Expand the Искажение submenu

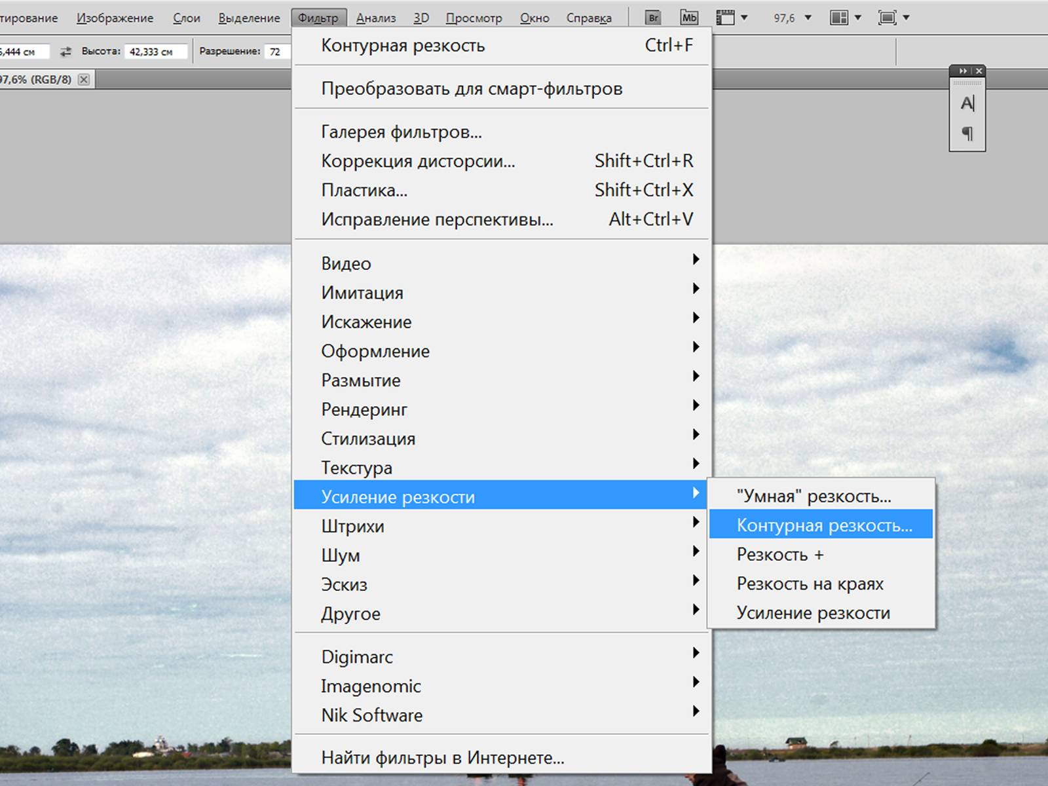click(x=502, y=322)
